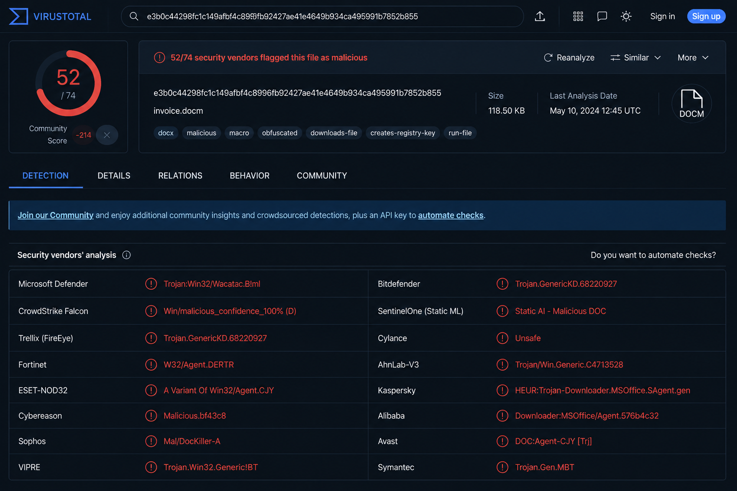Open the RELATIONS tab
The image size is (737, 491).
coord(180,175)
